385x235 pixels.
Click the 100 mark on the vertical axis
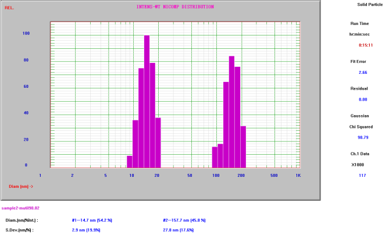26,33
